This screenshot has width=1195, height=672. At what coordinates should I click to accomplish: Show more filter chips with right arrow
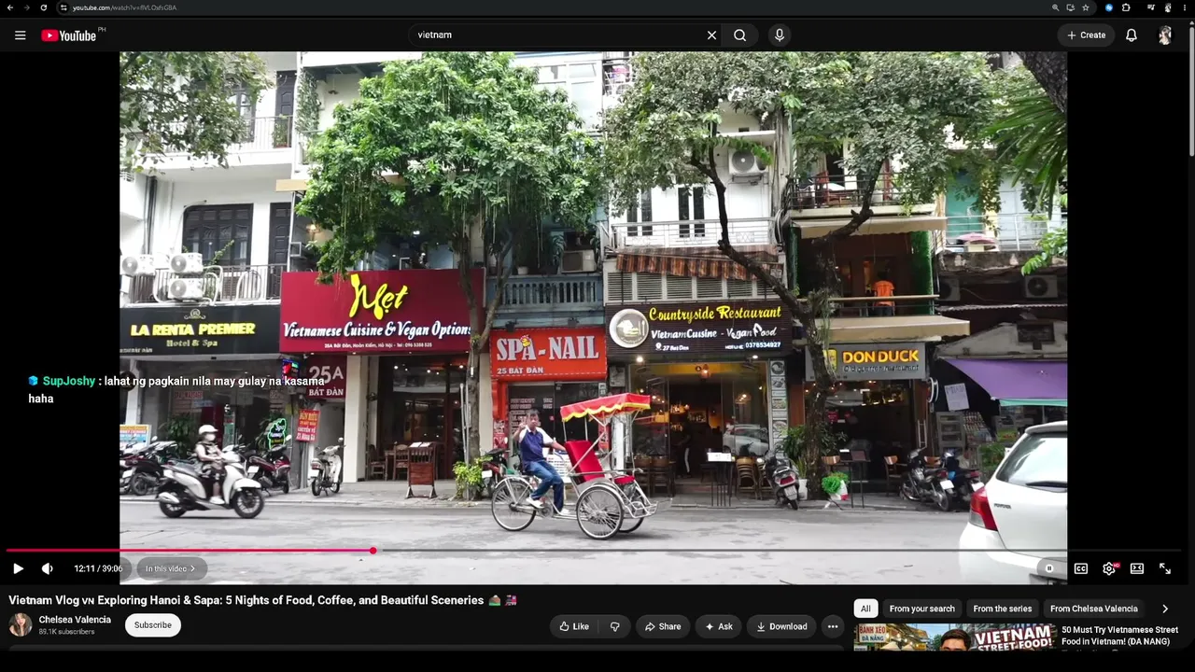1165,609
